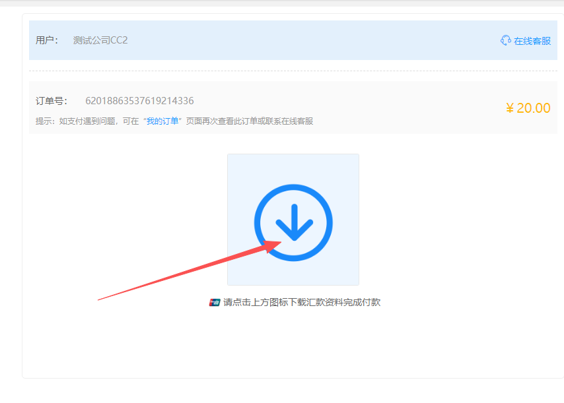Click the 20.00 payment amount

(x=533, y=108)
